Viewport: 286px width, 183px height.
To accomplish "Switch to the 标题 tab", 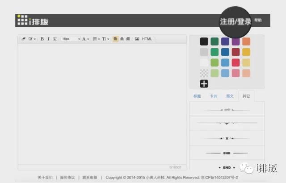I will pos(197,96).
